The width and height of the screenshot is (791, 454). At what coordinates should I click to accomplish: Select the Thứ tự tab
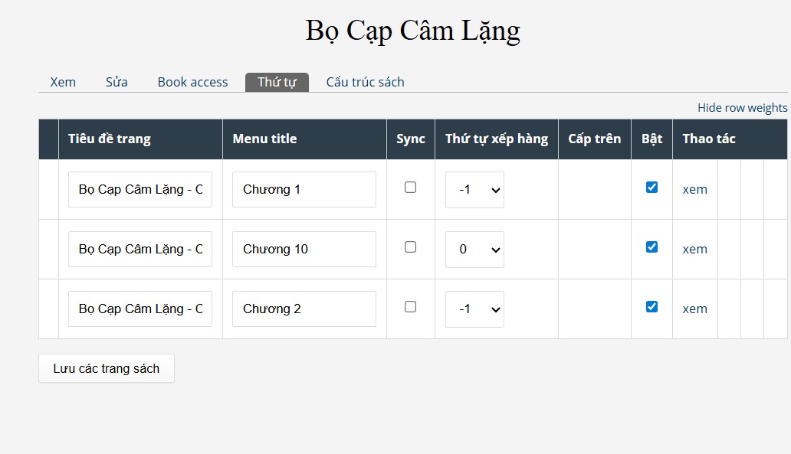pos(277,82)
